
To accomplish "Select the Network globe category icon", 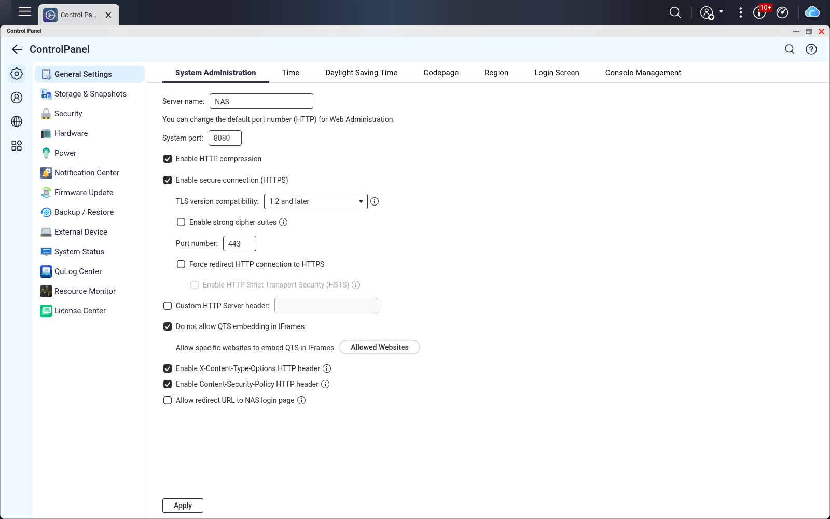I will click(17, 121).
